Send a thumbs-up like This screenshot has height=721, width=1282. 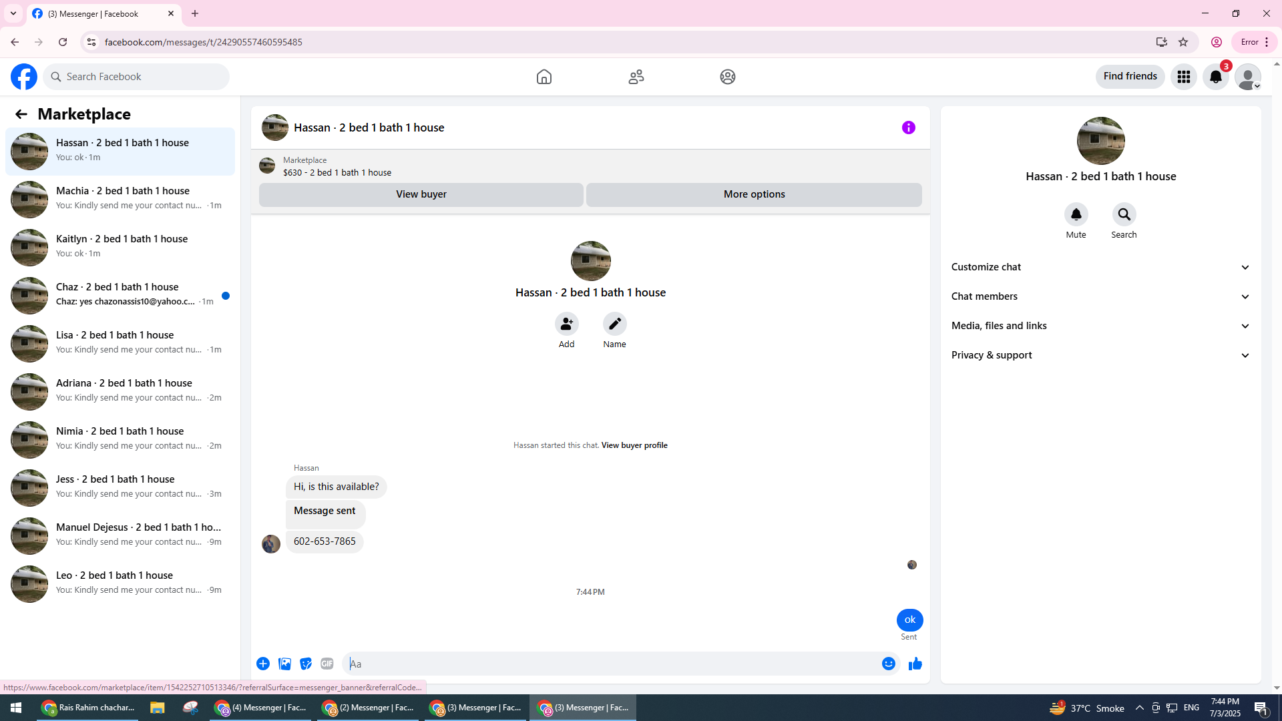[915, 664]
